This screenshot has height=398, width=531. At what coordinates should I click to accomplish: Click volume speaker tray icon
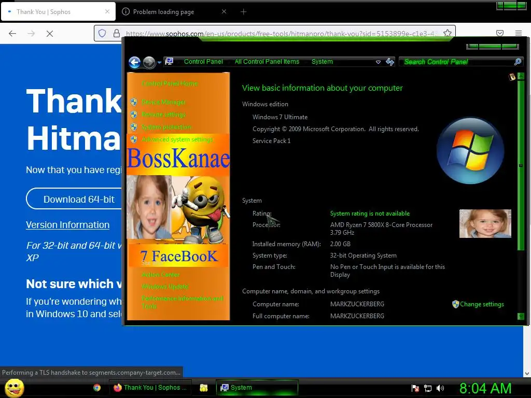(440, 388)
